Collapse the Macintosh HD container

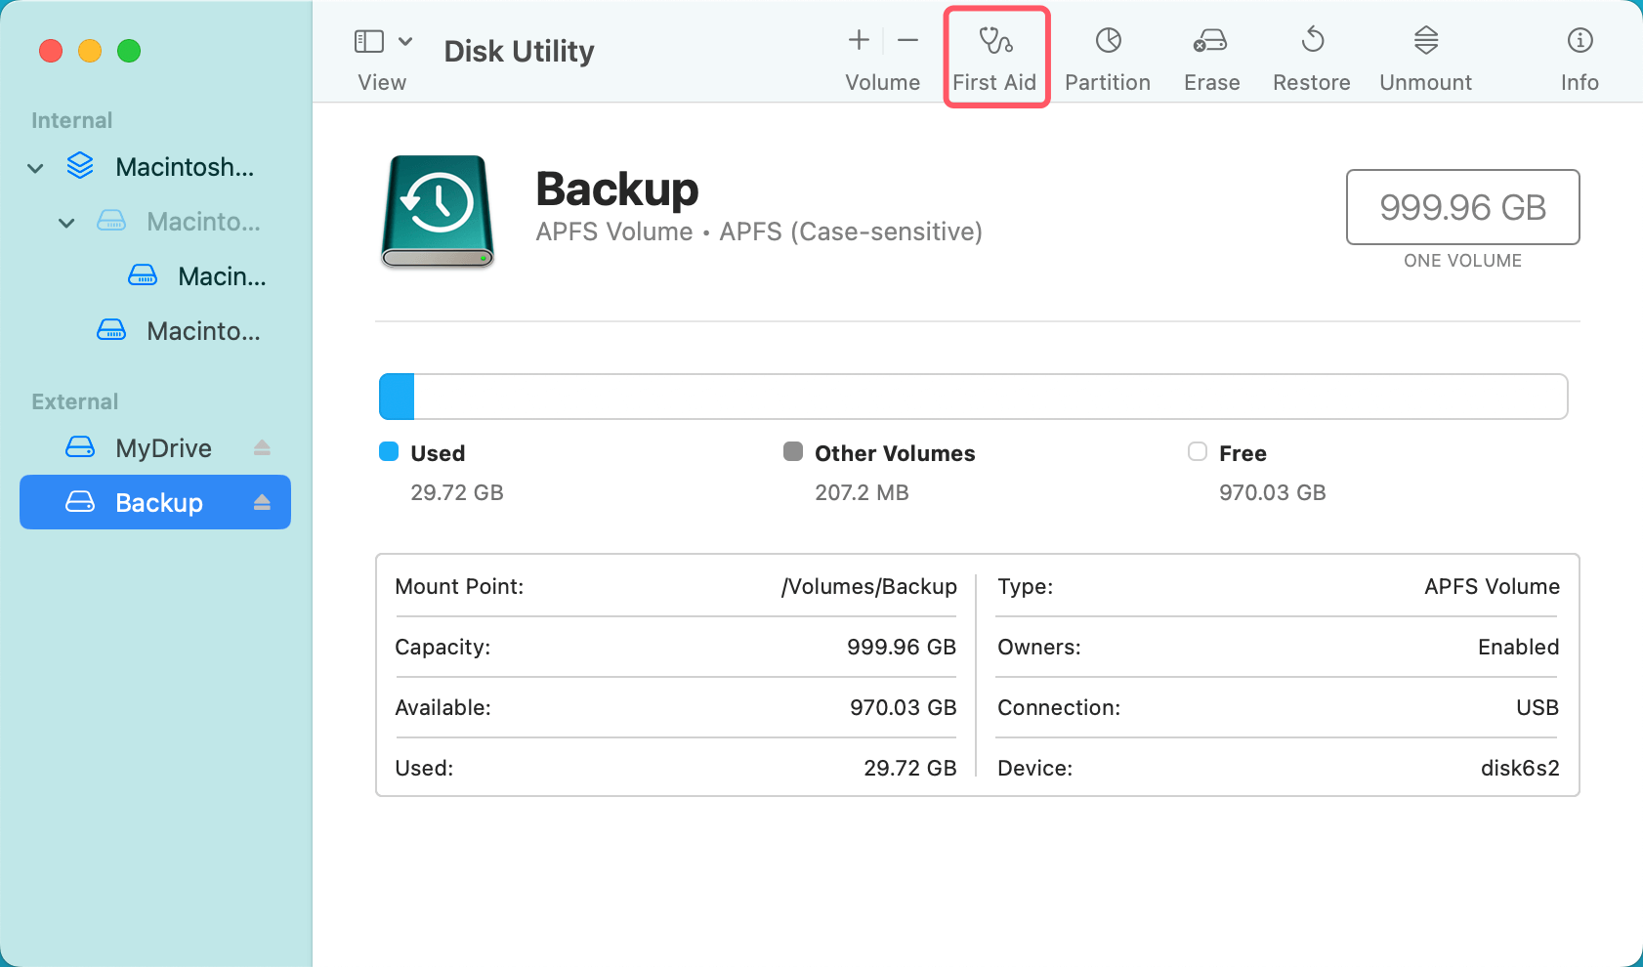[x=35, y=167]
